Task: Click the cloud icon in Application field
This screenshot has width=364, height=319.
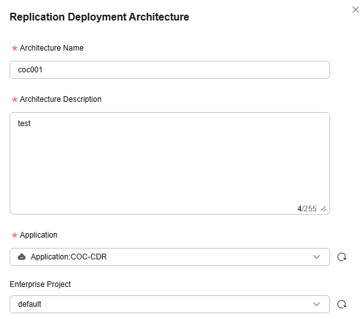Action: point(22,257)
